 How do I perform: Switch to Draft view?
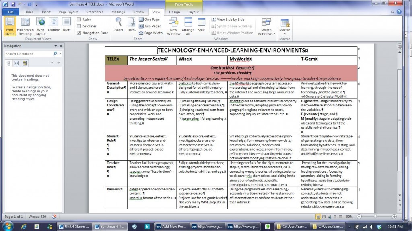(x=66, y=25)
